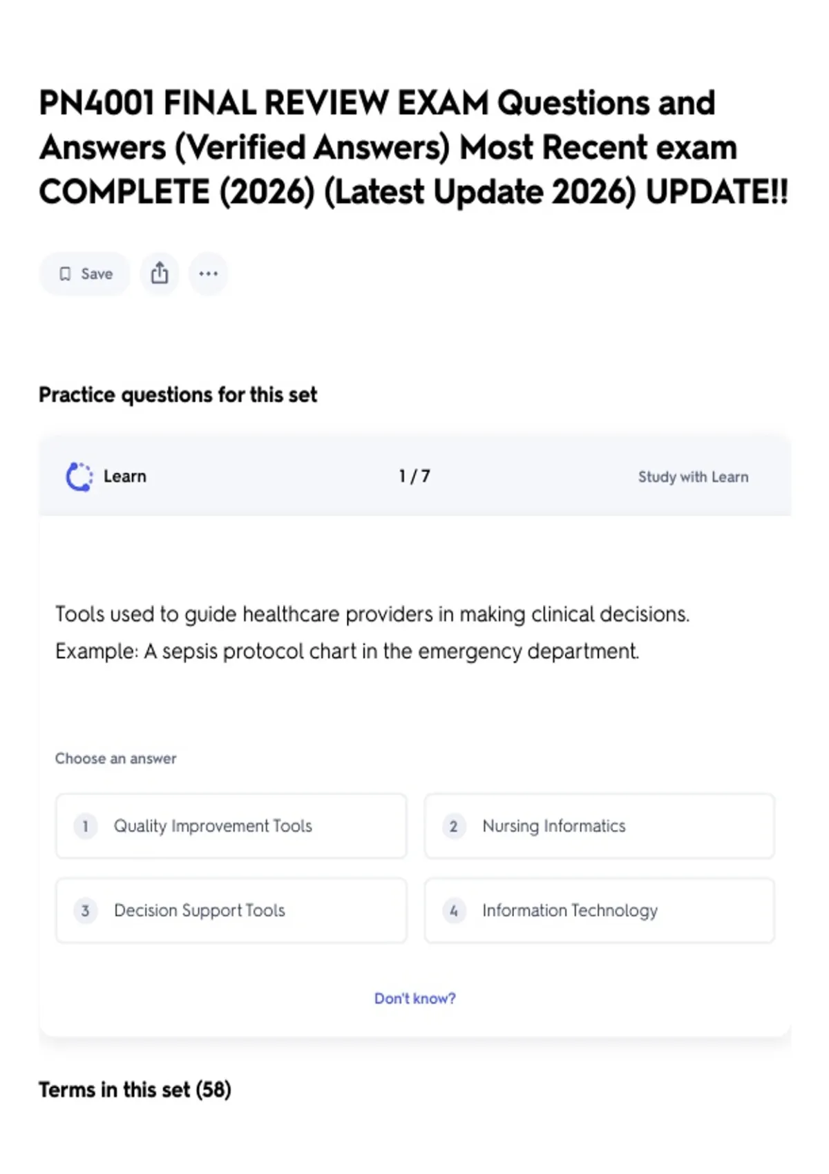
Task: Click the Study with Learn link
Action: coord(693,477)
